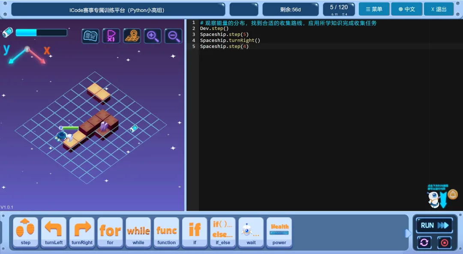
Task: Insert an if_else block
Action: pyautogui.click(x=223, y=232)
